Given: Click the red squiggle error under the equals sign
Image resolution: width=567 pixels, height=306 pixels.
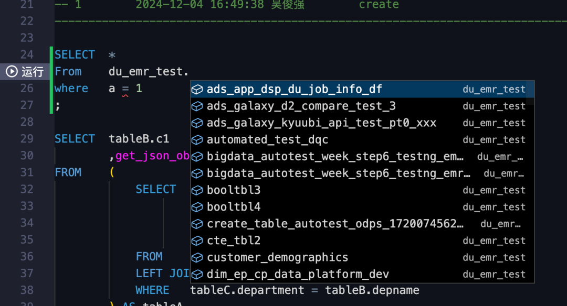Looking at the screenshot, I should [125, 95].
